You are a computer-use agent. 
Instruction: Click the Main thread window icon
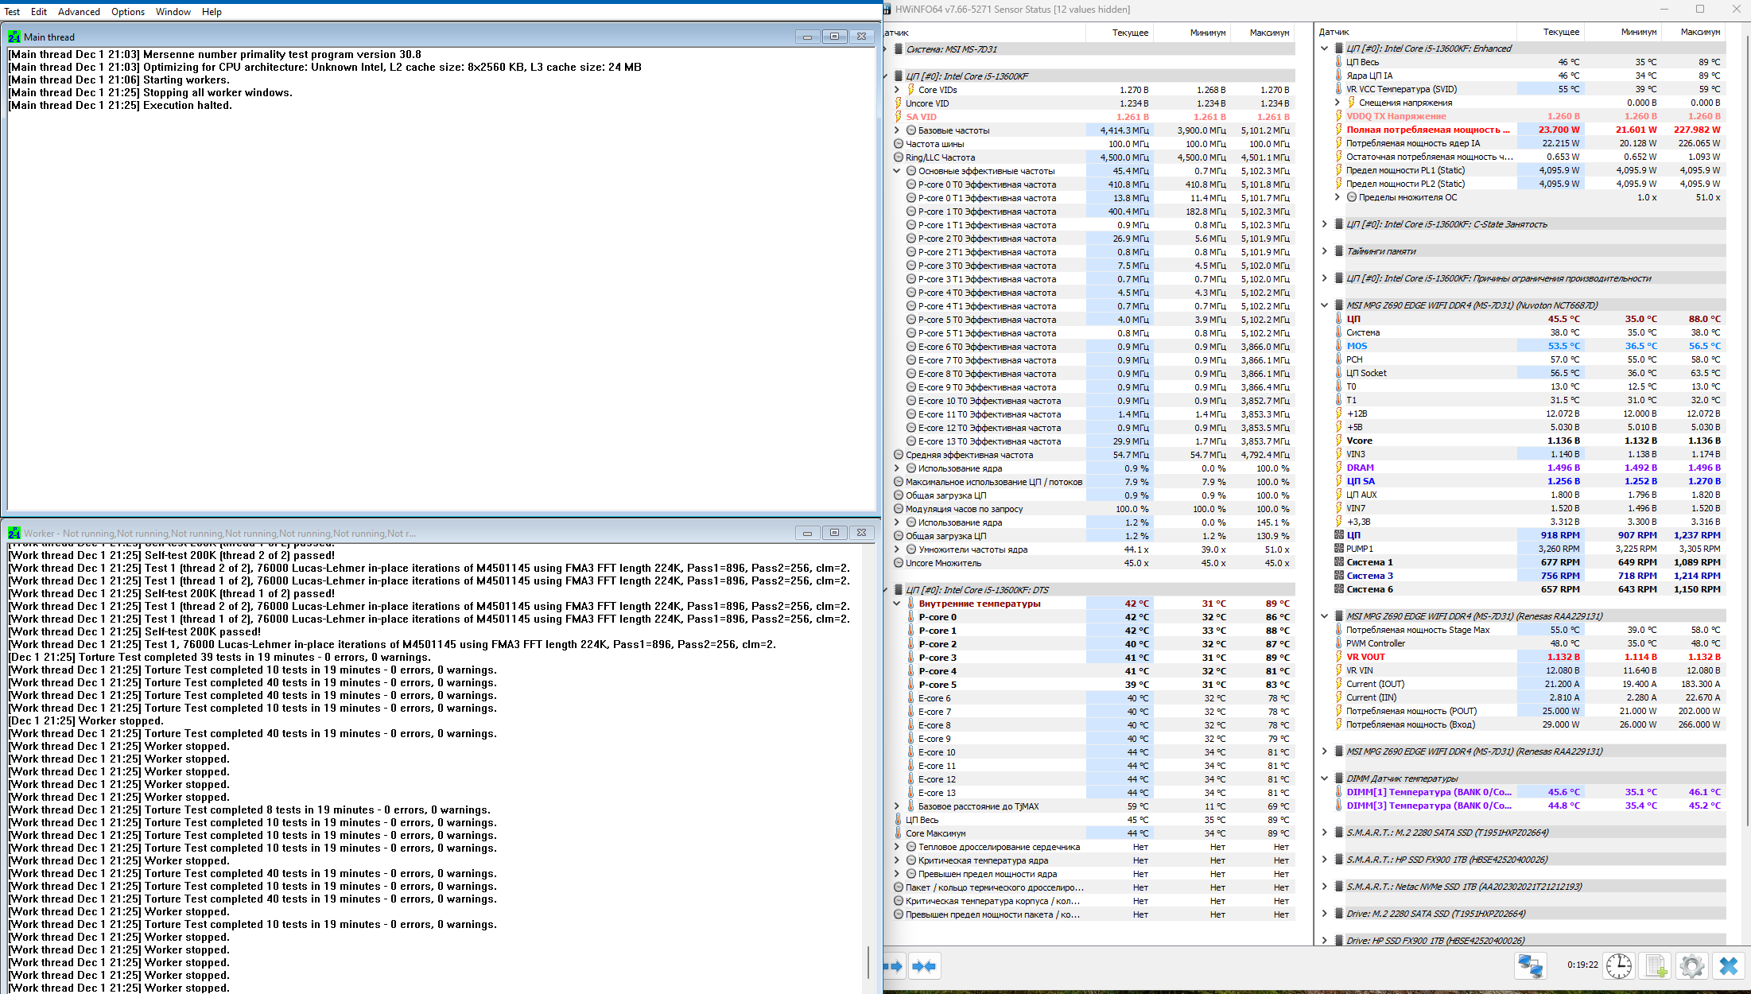(14, 37)
